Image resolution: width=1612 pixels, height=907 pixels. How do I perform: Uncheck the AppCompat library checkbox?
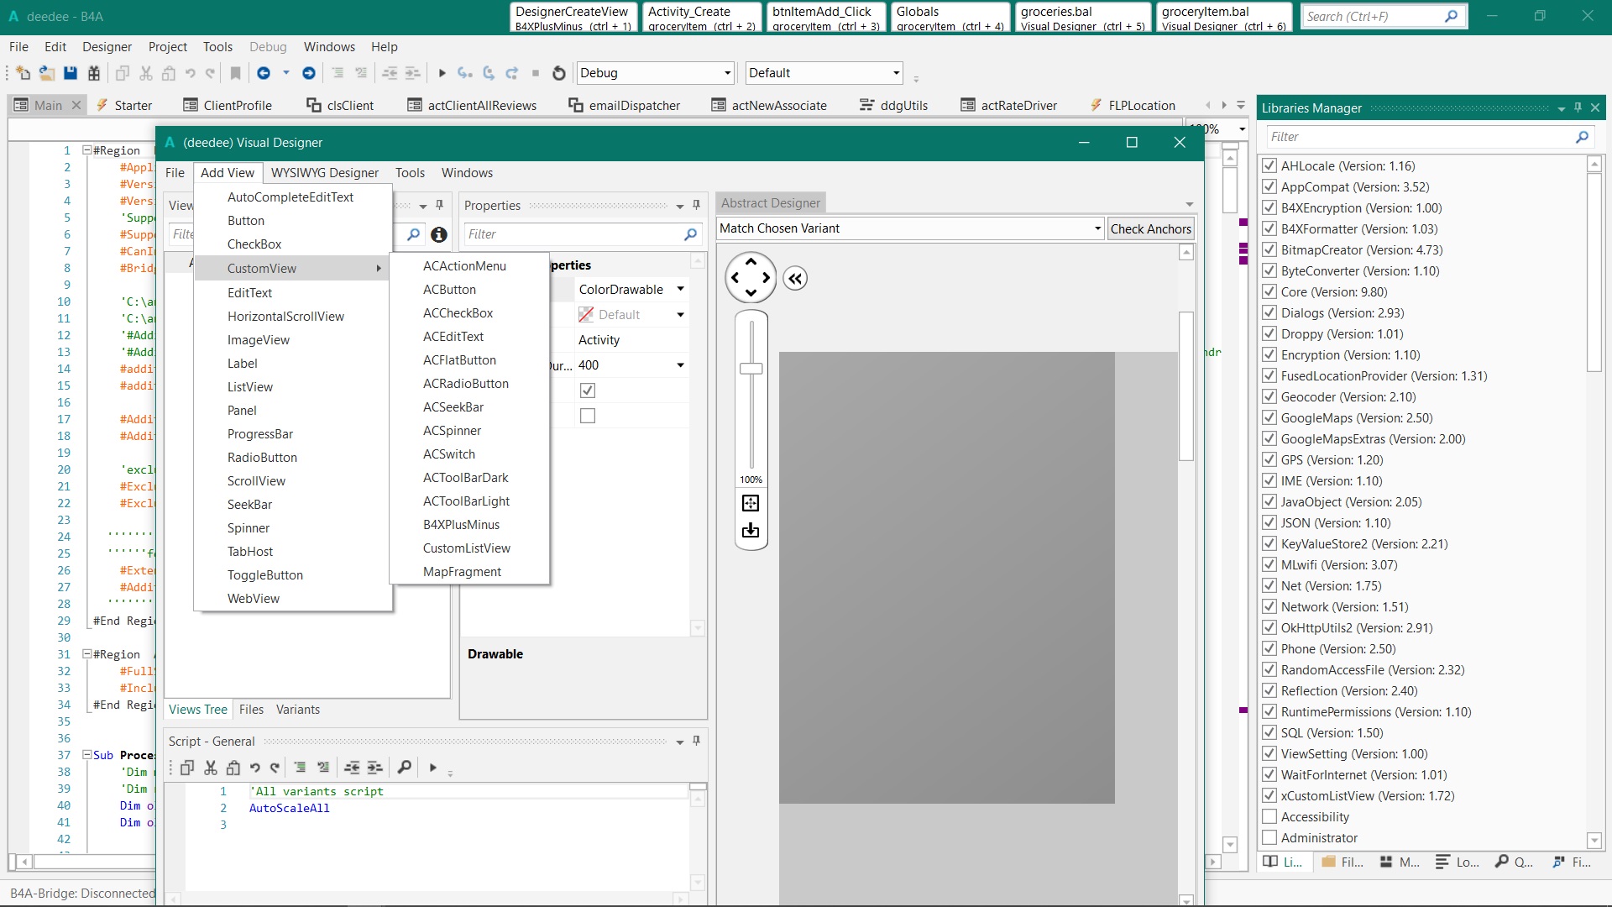pyautogui.click(x=1269, y=187)
